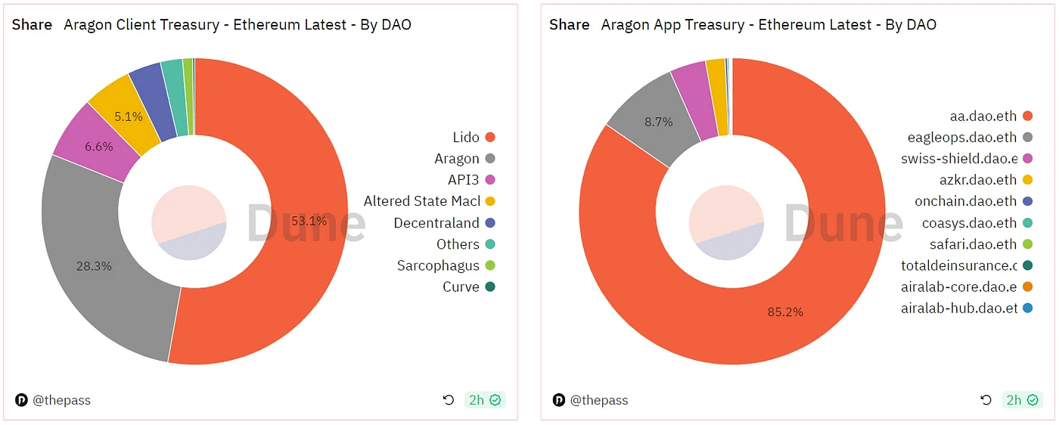Open the Aragon Client Treasury chart title

click(237, 25)
